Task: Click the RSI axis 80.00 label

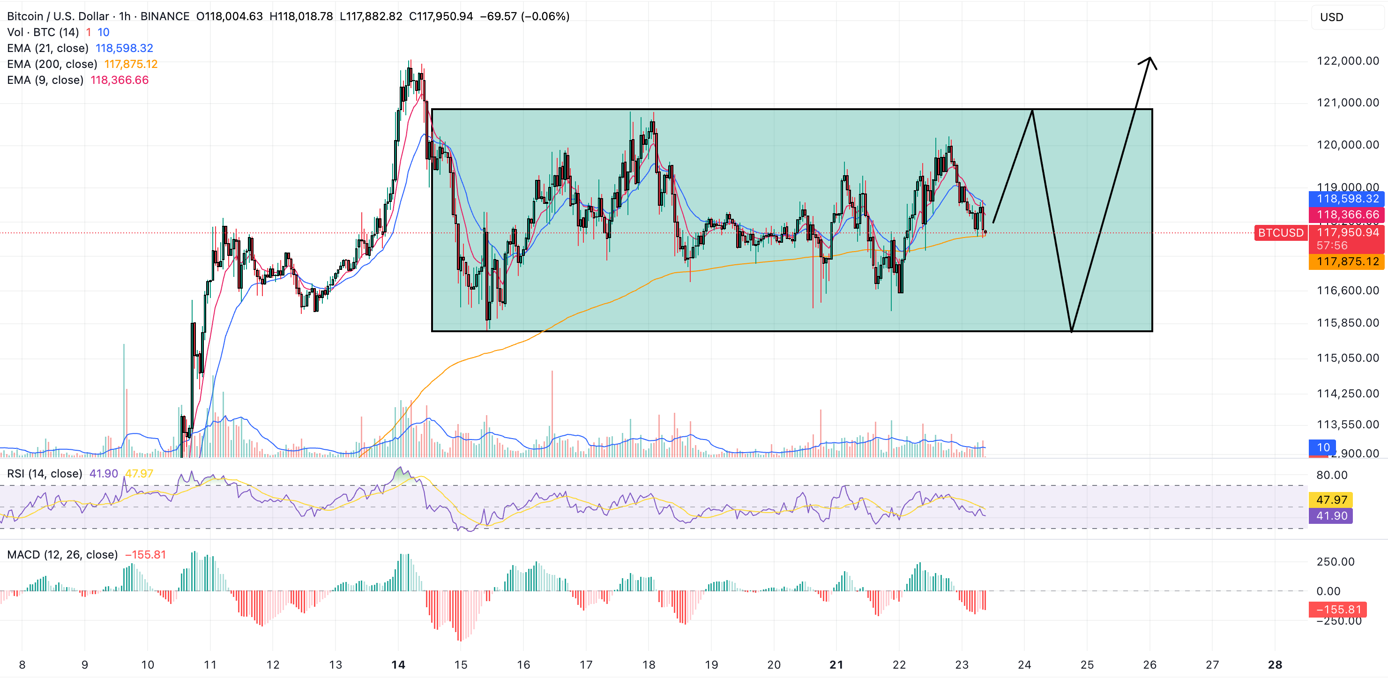Action: click(1331, 475)
